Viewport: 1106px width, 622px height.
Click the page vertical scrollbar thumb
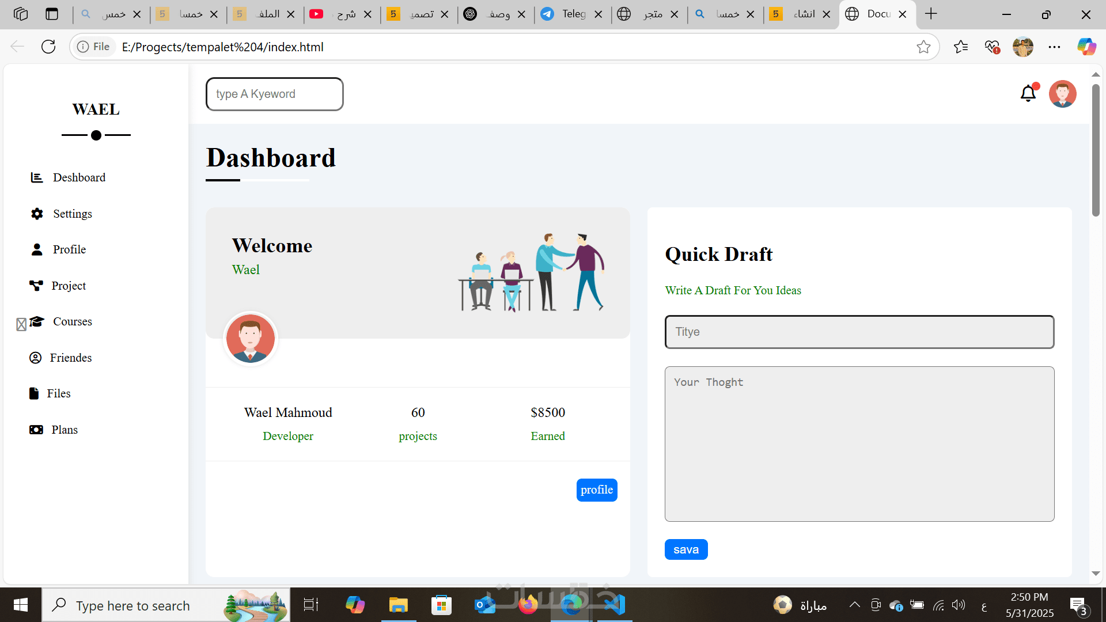click(1096, 150)
